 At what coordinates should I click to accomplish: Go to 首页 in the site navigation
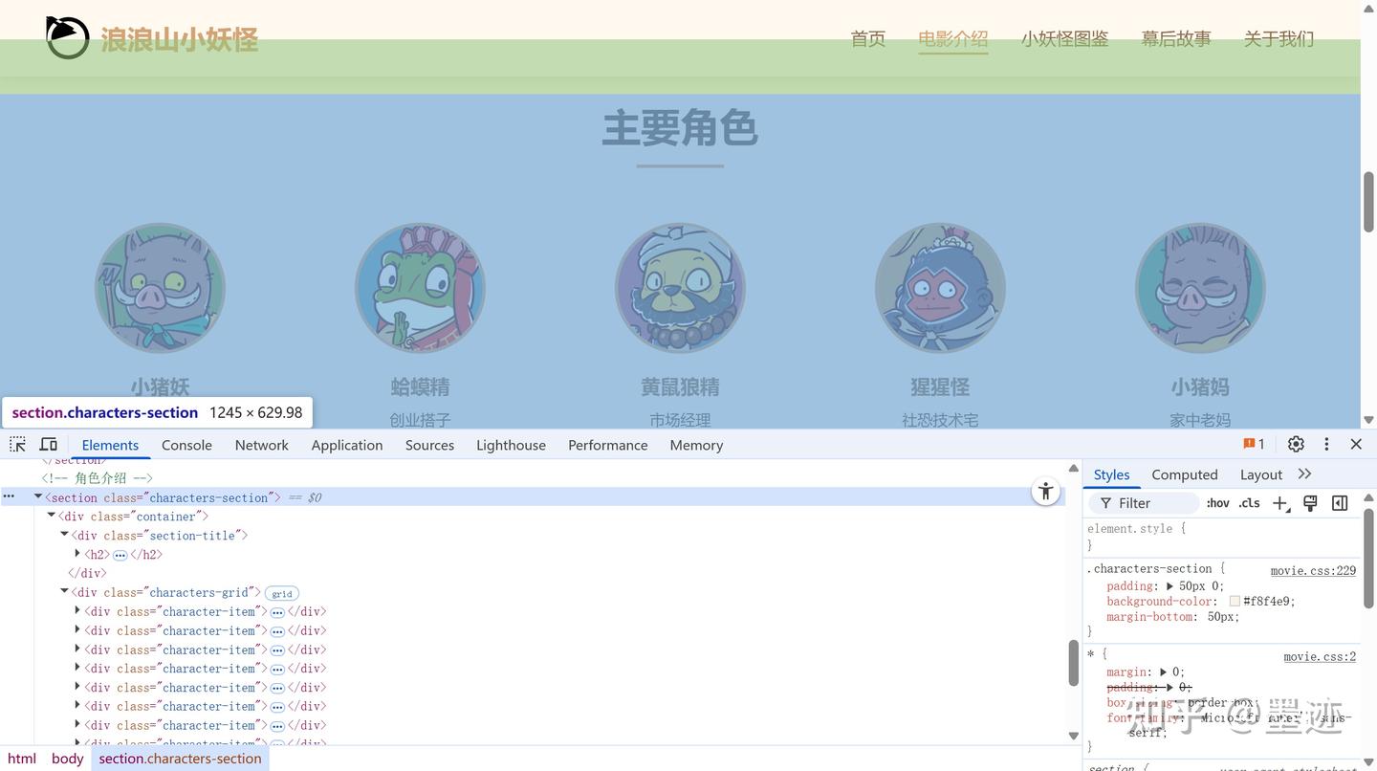pos(868,38)
